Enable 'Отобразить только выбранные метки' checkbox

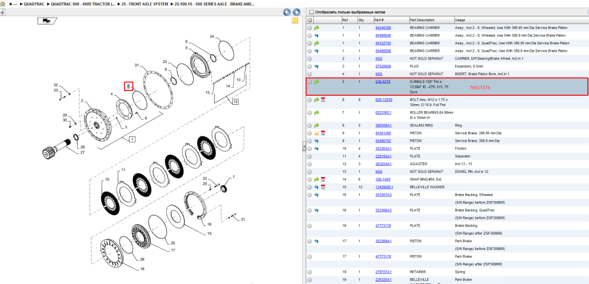tap(312, 12)
